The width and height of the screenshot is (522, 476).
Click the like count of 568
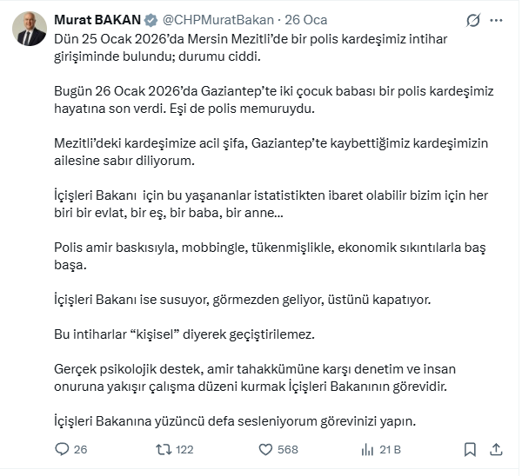coord(288,449)
